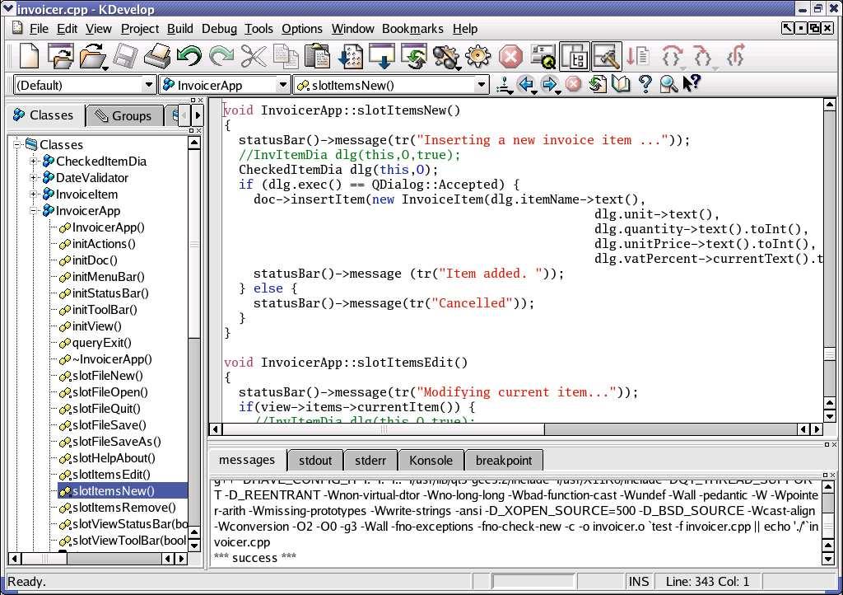Open the Bookmarks menu
Screen dimensions: 843x595
coord(412,29)
